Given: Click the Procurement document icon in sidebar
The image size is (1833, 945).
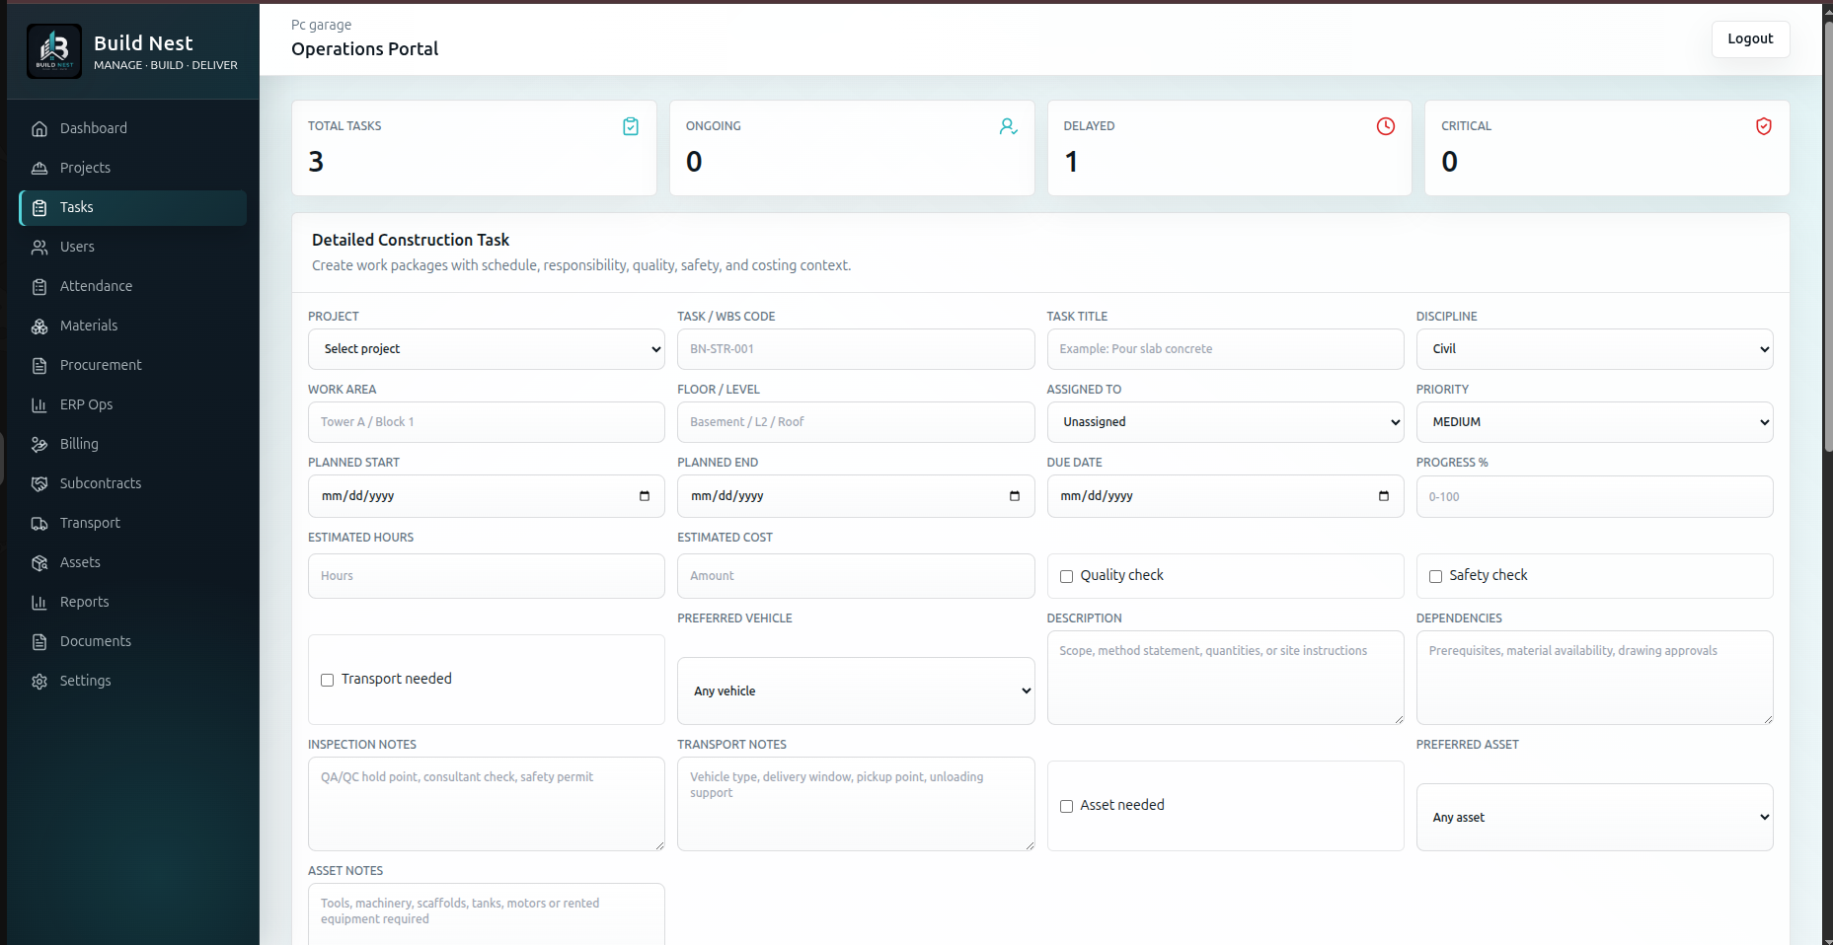Looking at the screenshot, I should pos(39,365).
